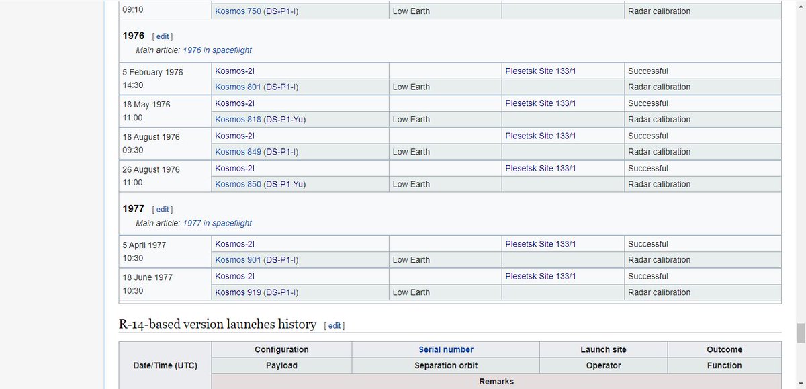Open the Kosmos 901 link

238,260
